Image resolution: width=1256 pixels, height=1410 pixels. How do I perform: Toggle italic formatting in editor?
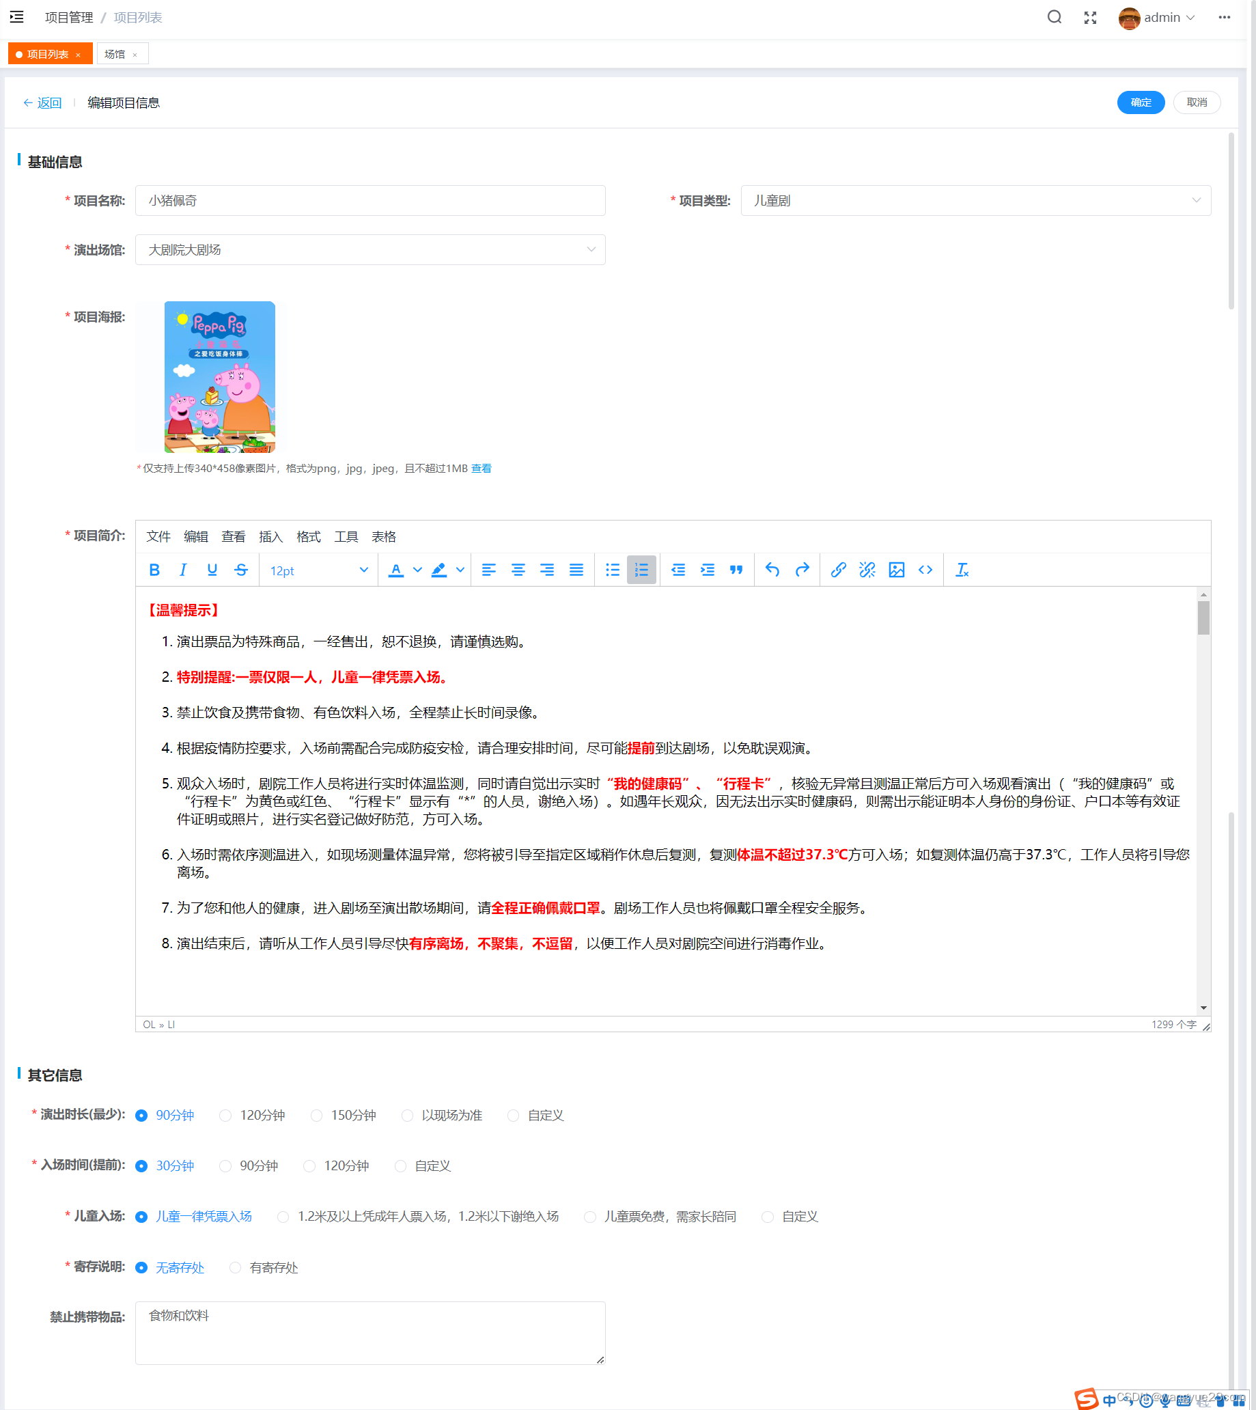[x=183, y=570]
